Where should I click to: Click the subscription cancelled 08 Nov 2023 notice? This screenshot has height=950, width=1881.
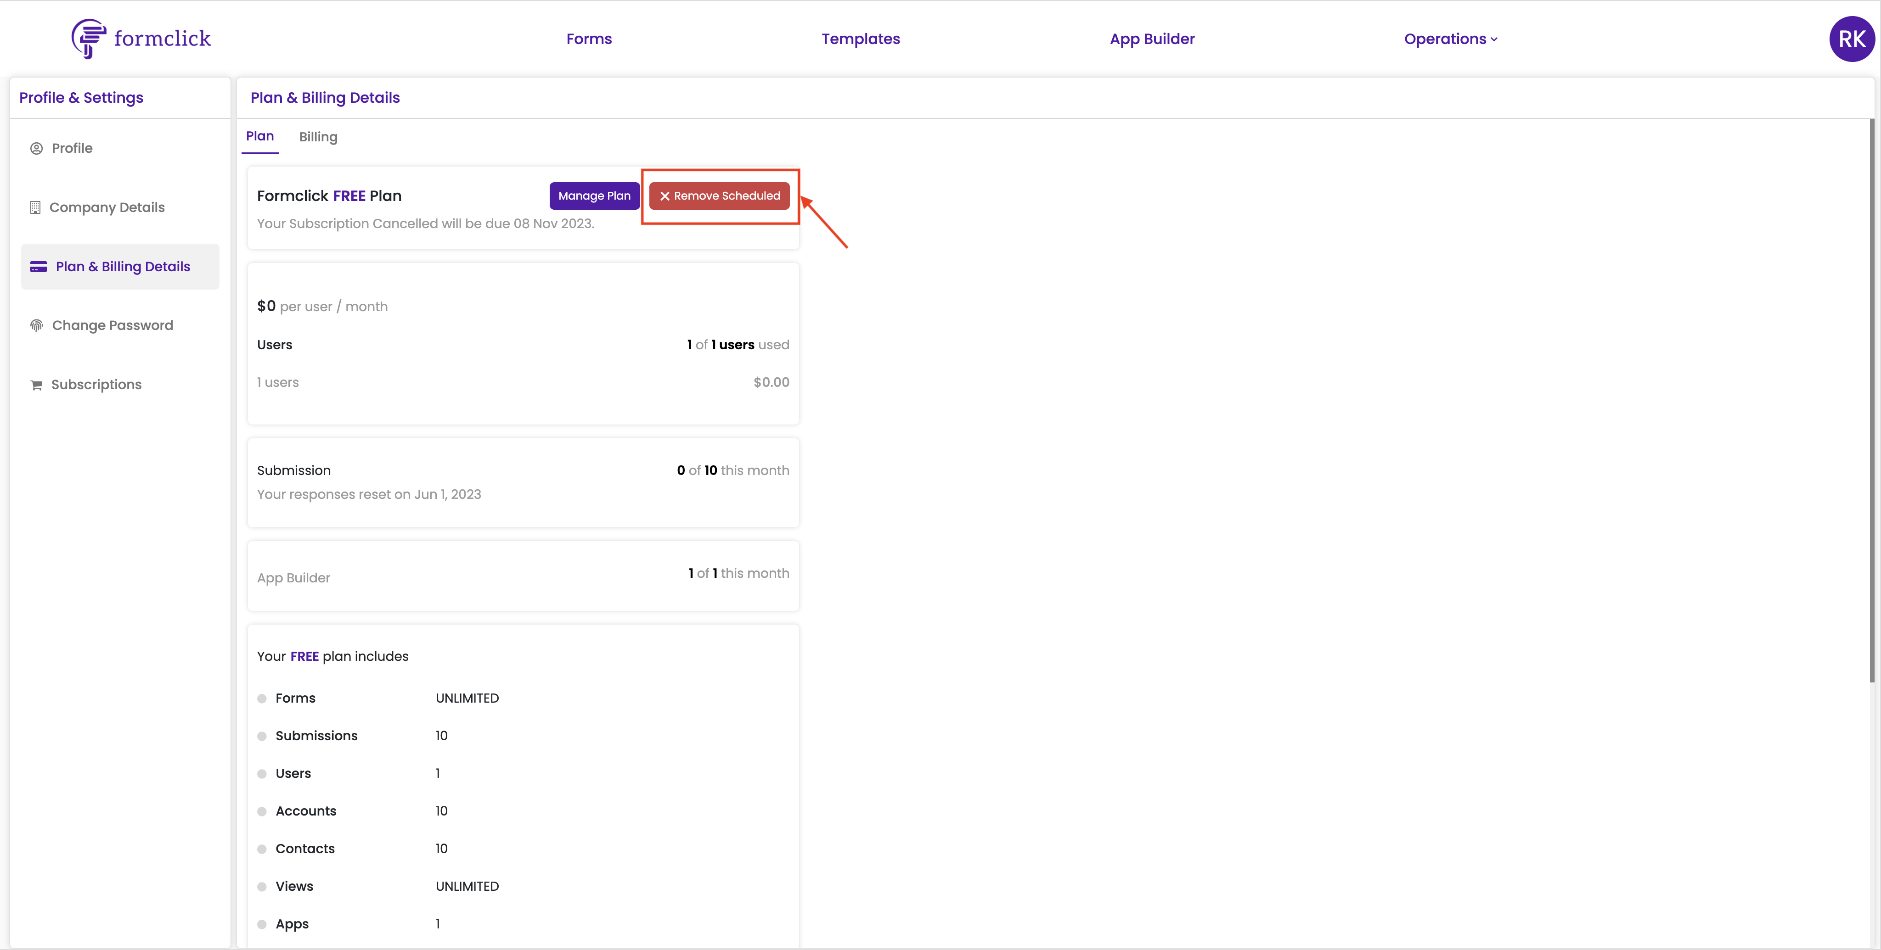coord(426,223)
